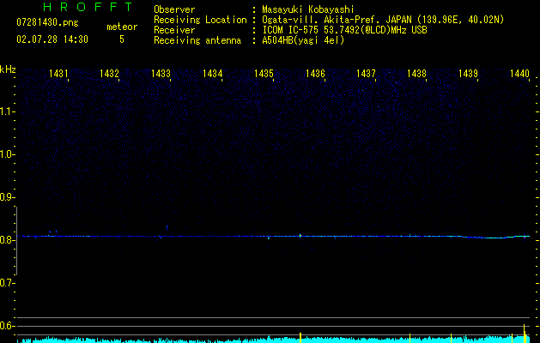Click the 1439 time marker
The image size is (540, 343).
469,73
